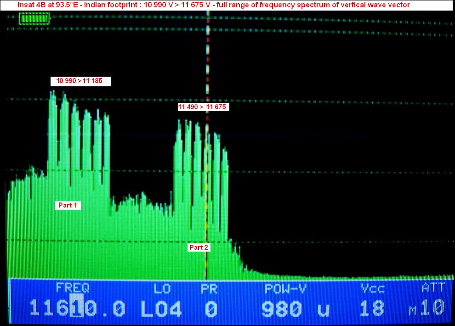Click the battery indicator icon
The width and height of the screenshot is (455, 326).
point(34,19)
